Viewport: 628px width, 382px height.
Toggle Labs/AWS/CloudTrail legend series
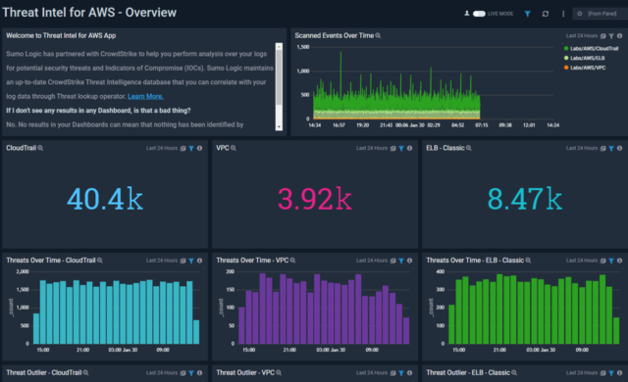coord(591,48)
